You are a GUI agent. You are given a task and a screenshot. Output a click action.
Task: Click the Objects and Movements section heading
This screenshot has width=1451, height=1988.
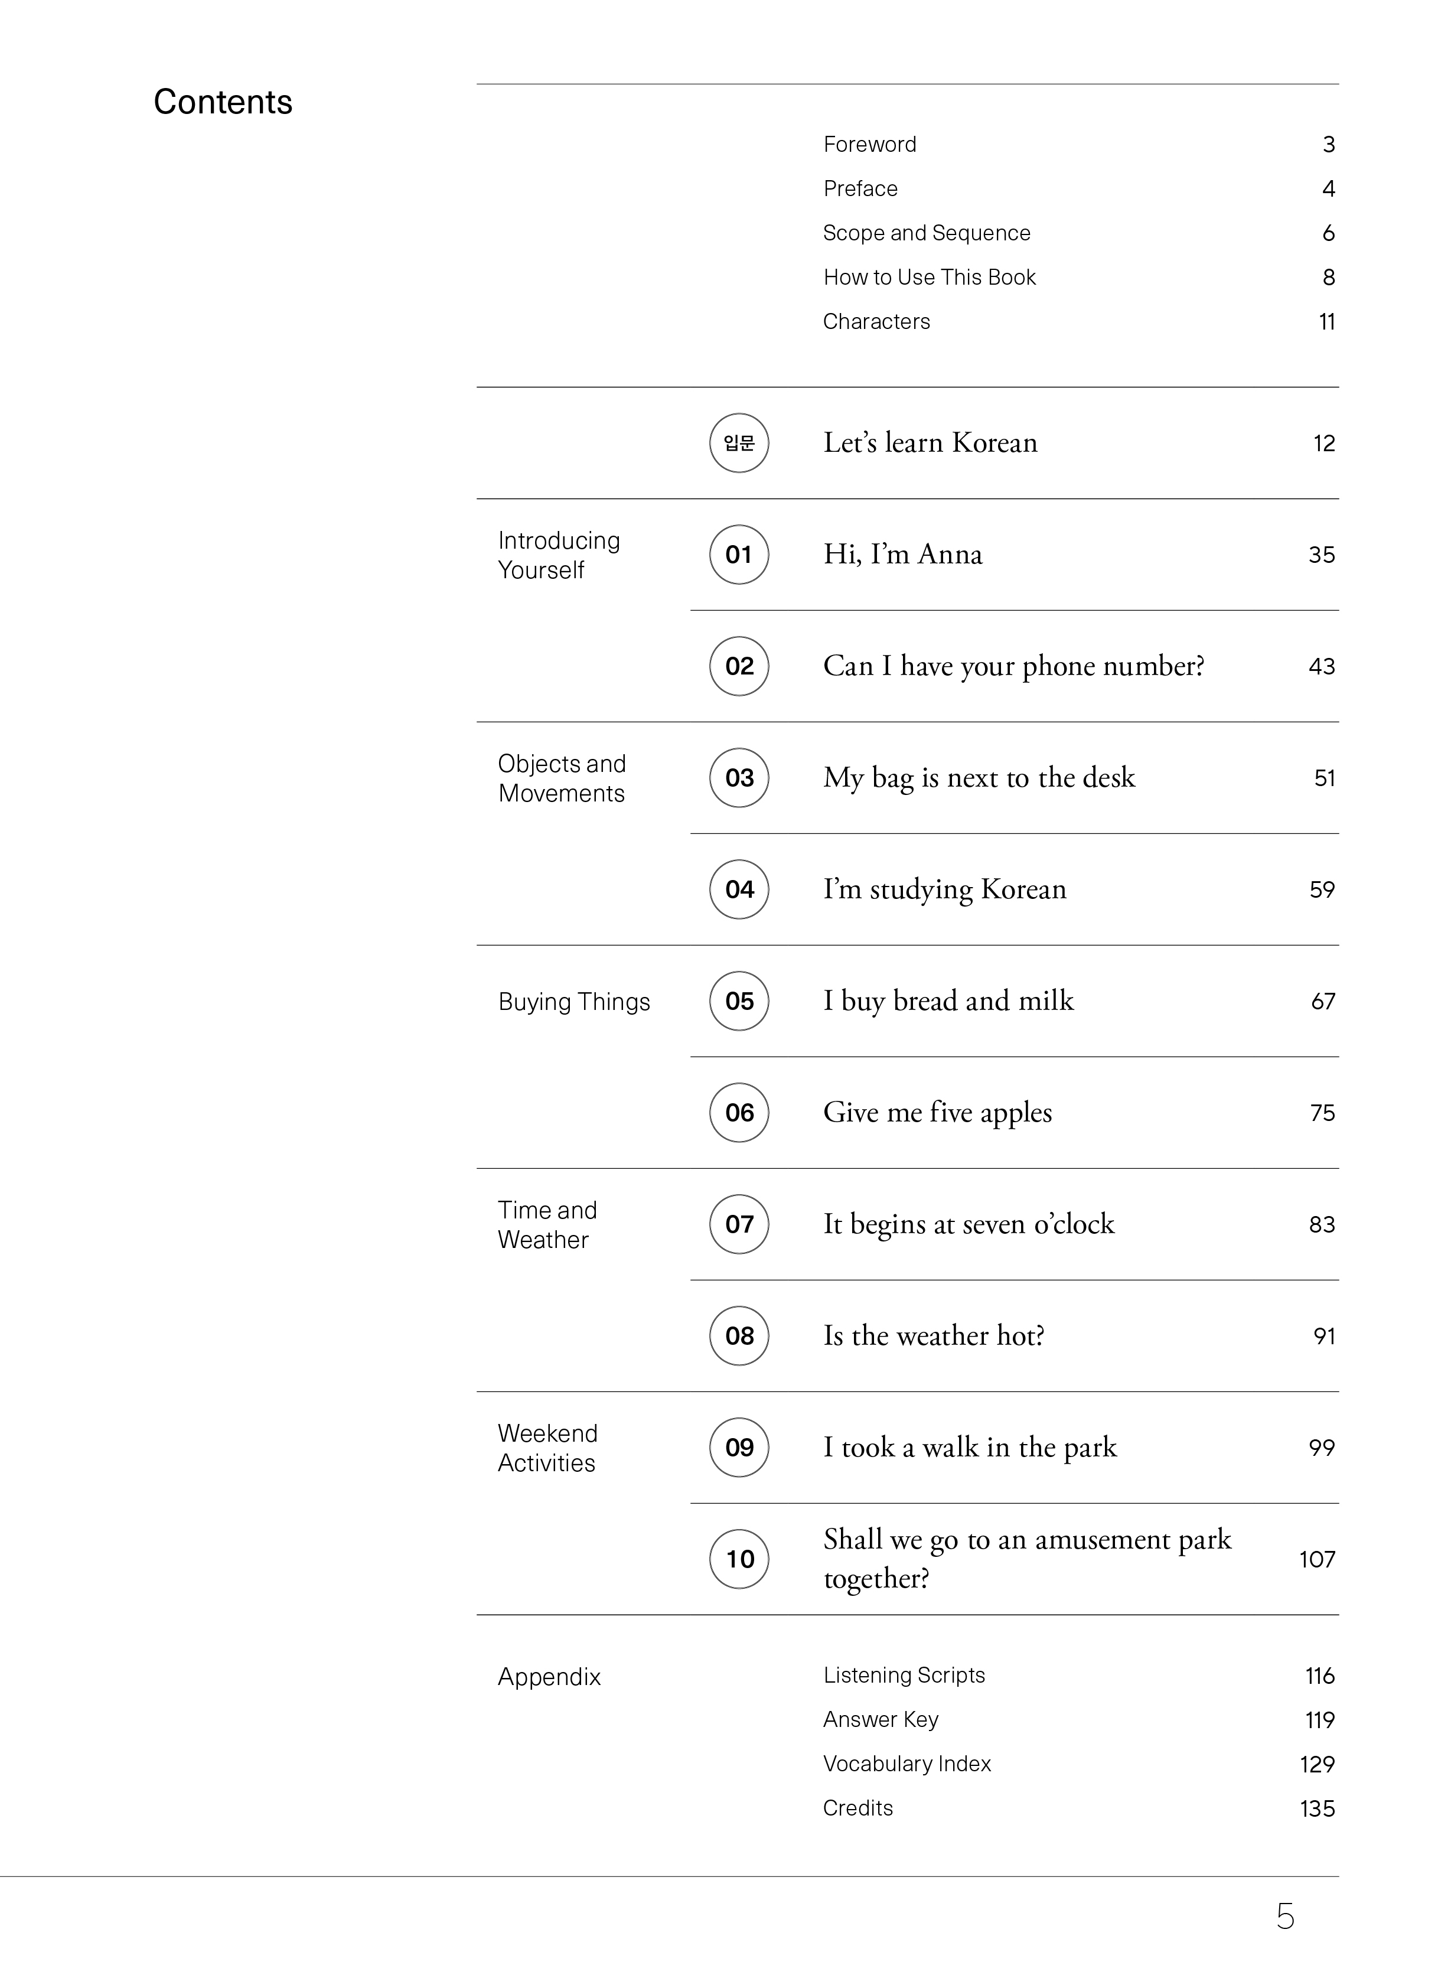[561, 778]
